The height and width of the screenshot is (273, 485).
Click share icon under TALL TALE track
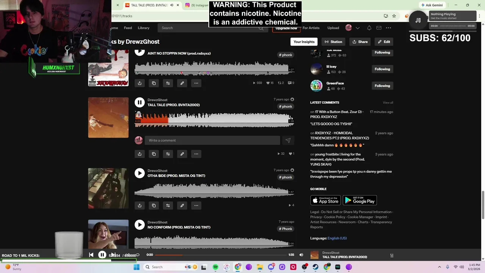[x=139, y=154]
